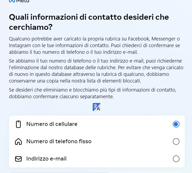Viewport: 192px width, 173px height.
Task: Click the line starting 'Se abbiamo il tuo numero'
Action: (95, 61)
